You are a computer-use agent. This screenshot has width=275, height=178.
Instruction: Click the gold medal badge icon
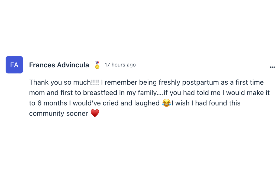tap(97, 65)
